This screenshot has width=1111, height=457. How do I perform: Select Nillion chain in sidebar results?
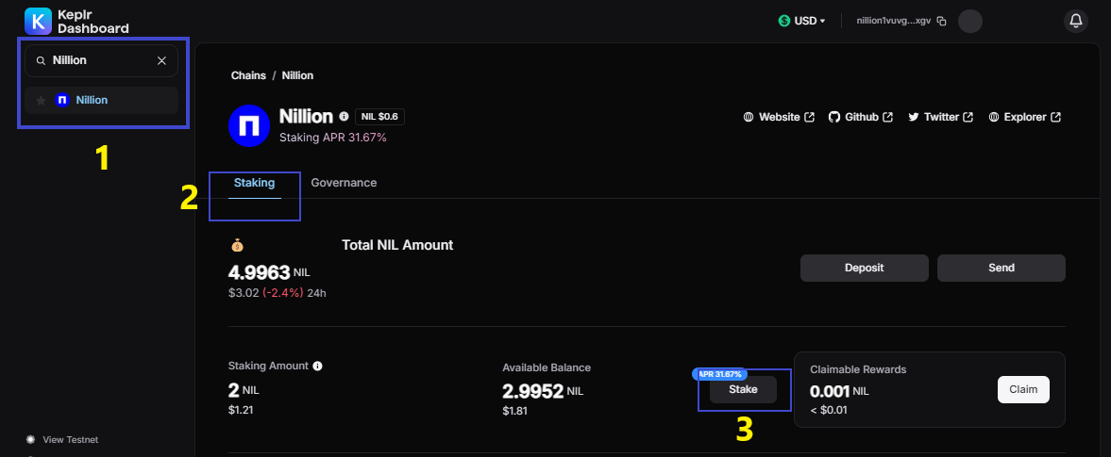(101, 101)
